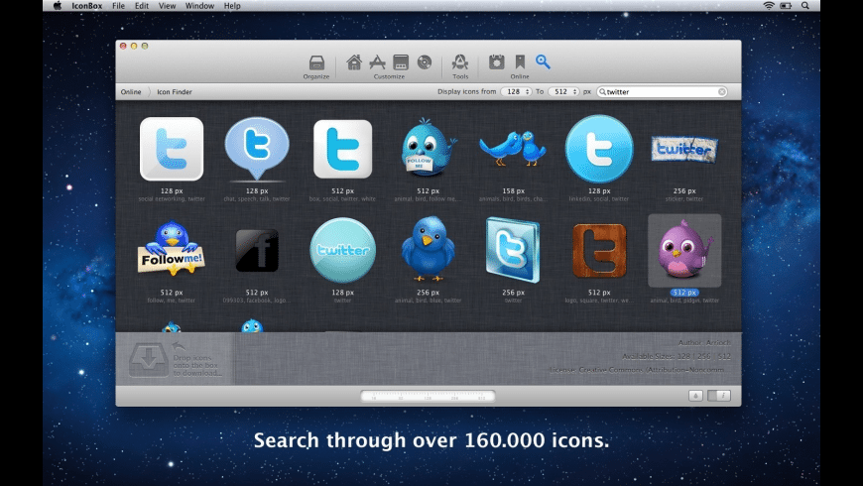This screenshot has width=863, height=486.
Task: Open the bookmark icon under Online
Action: click(x=520, y=61)
